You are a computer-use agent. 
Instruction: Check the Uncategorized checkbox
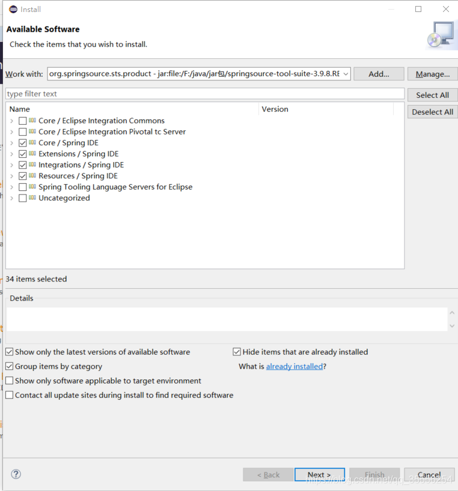point(23,198)
